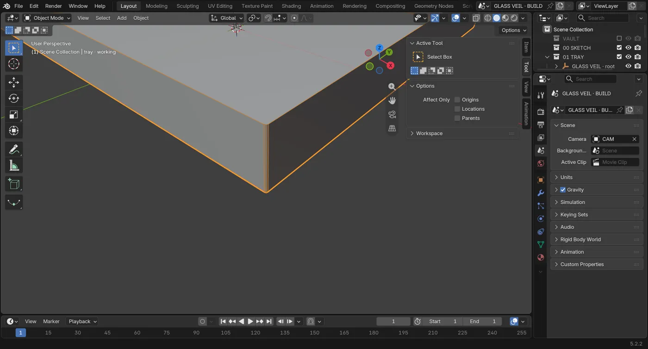The height and width of the screenshot is (349, 648).
Task: Open the Render properties tab icon
Action: coord(541,112)
